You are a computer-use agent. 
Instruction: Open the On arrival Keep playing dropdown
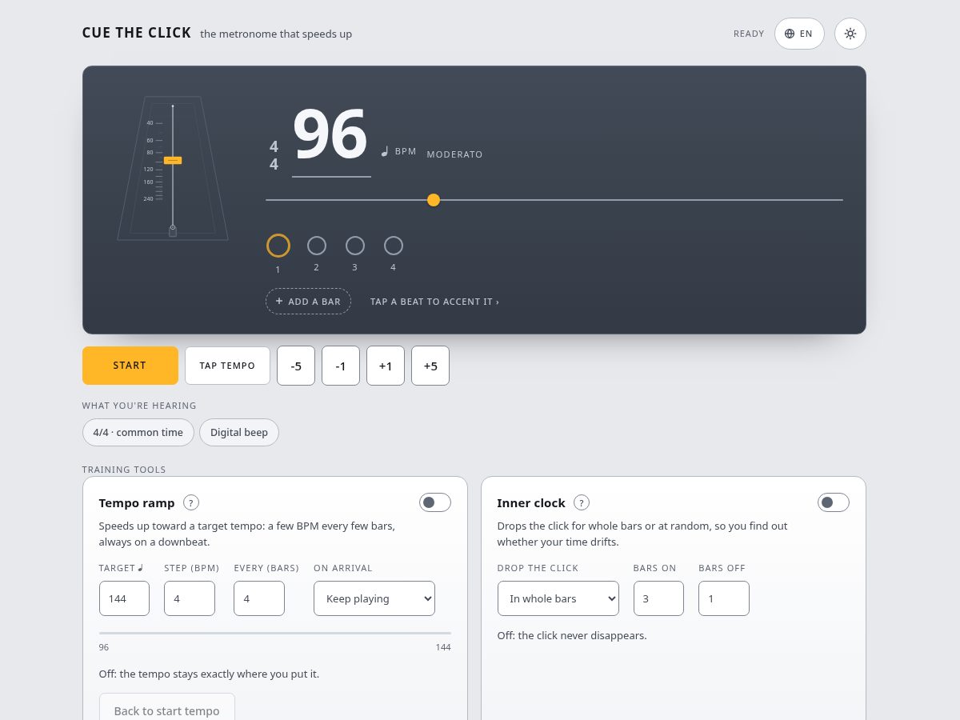[x=374, y=598]
